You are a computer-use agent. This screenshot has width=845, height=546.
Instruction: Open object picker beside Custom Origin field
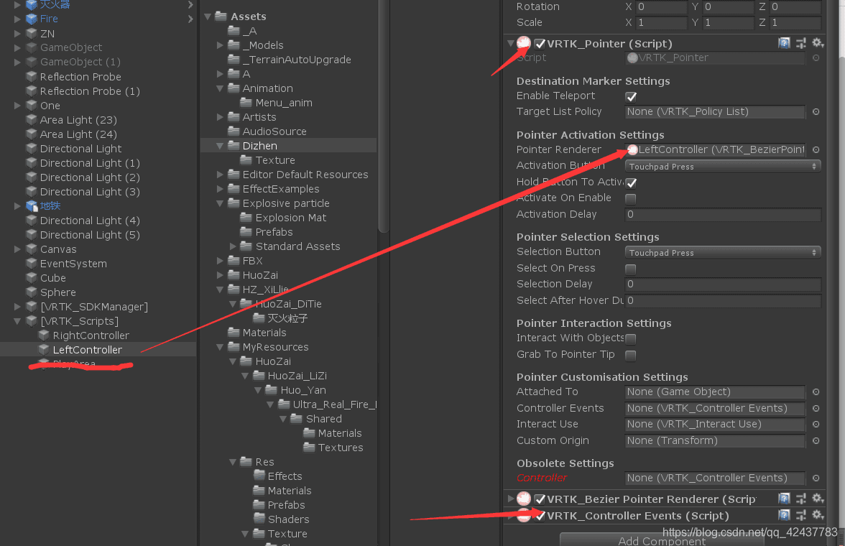816,441
